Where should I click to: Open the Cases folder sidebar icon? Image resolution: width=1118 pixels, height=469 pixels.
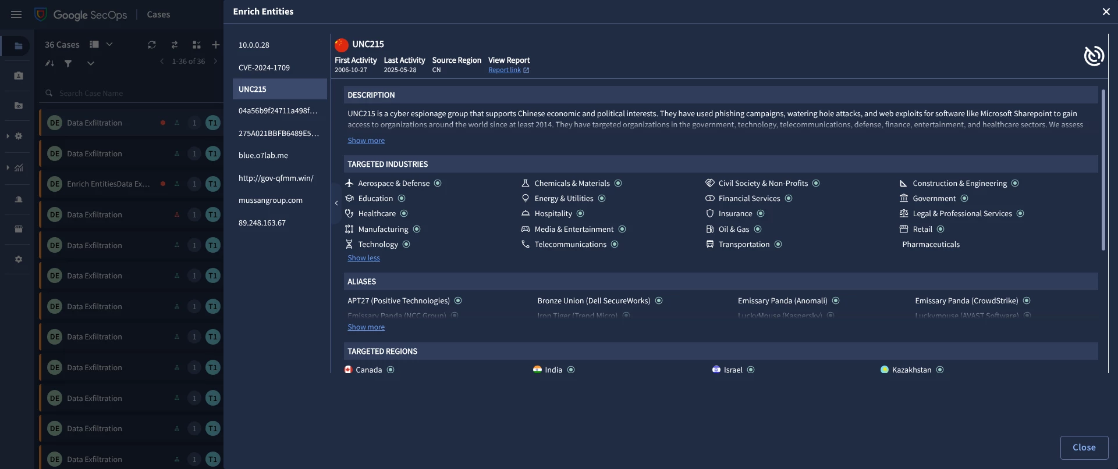19,46
